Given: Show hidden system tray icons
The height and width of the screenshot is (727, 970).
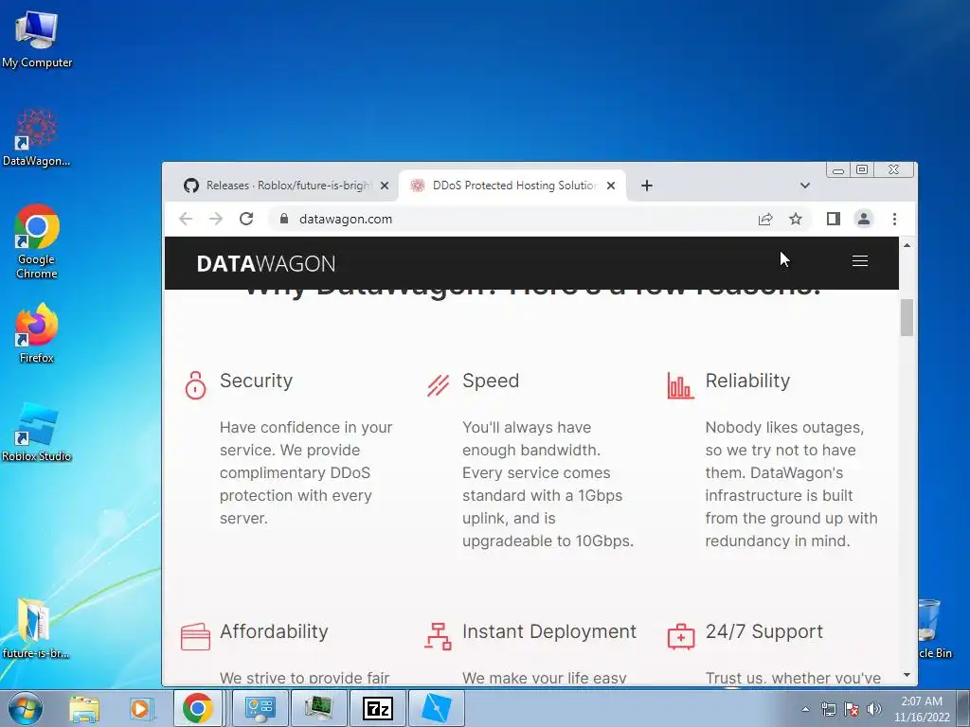Looking at the screenshot, I should pos(805,709).
